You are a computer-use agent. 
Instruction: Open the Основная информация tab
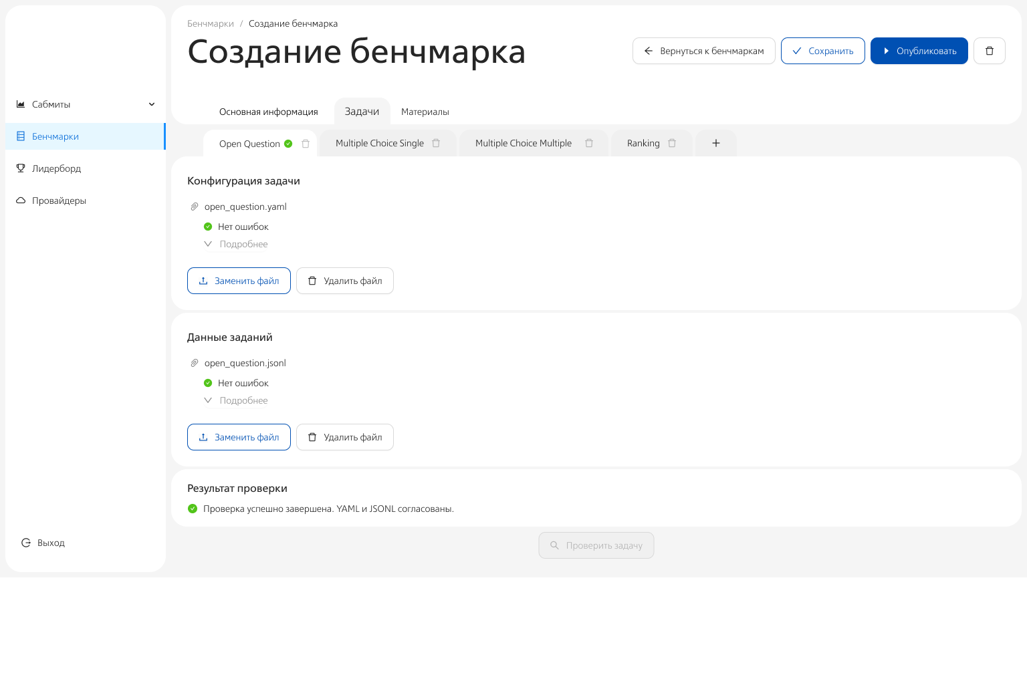269,112
